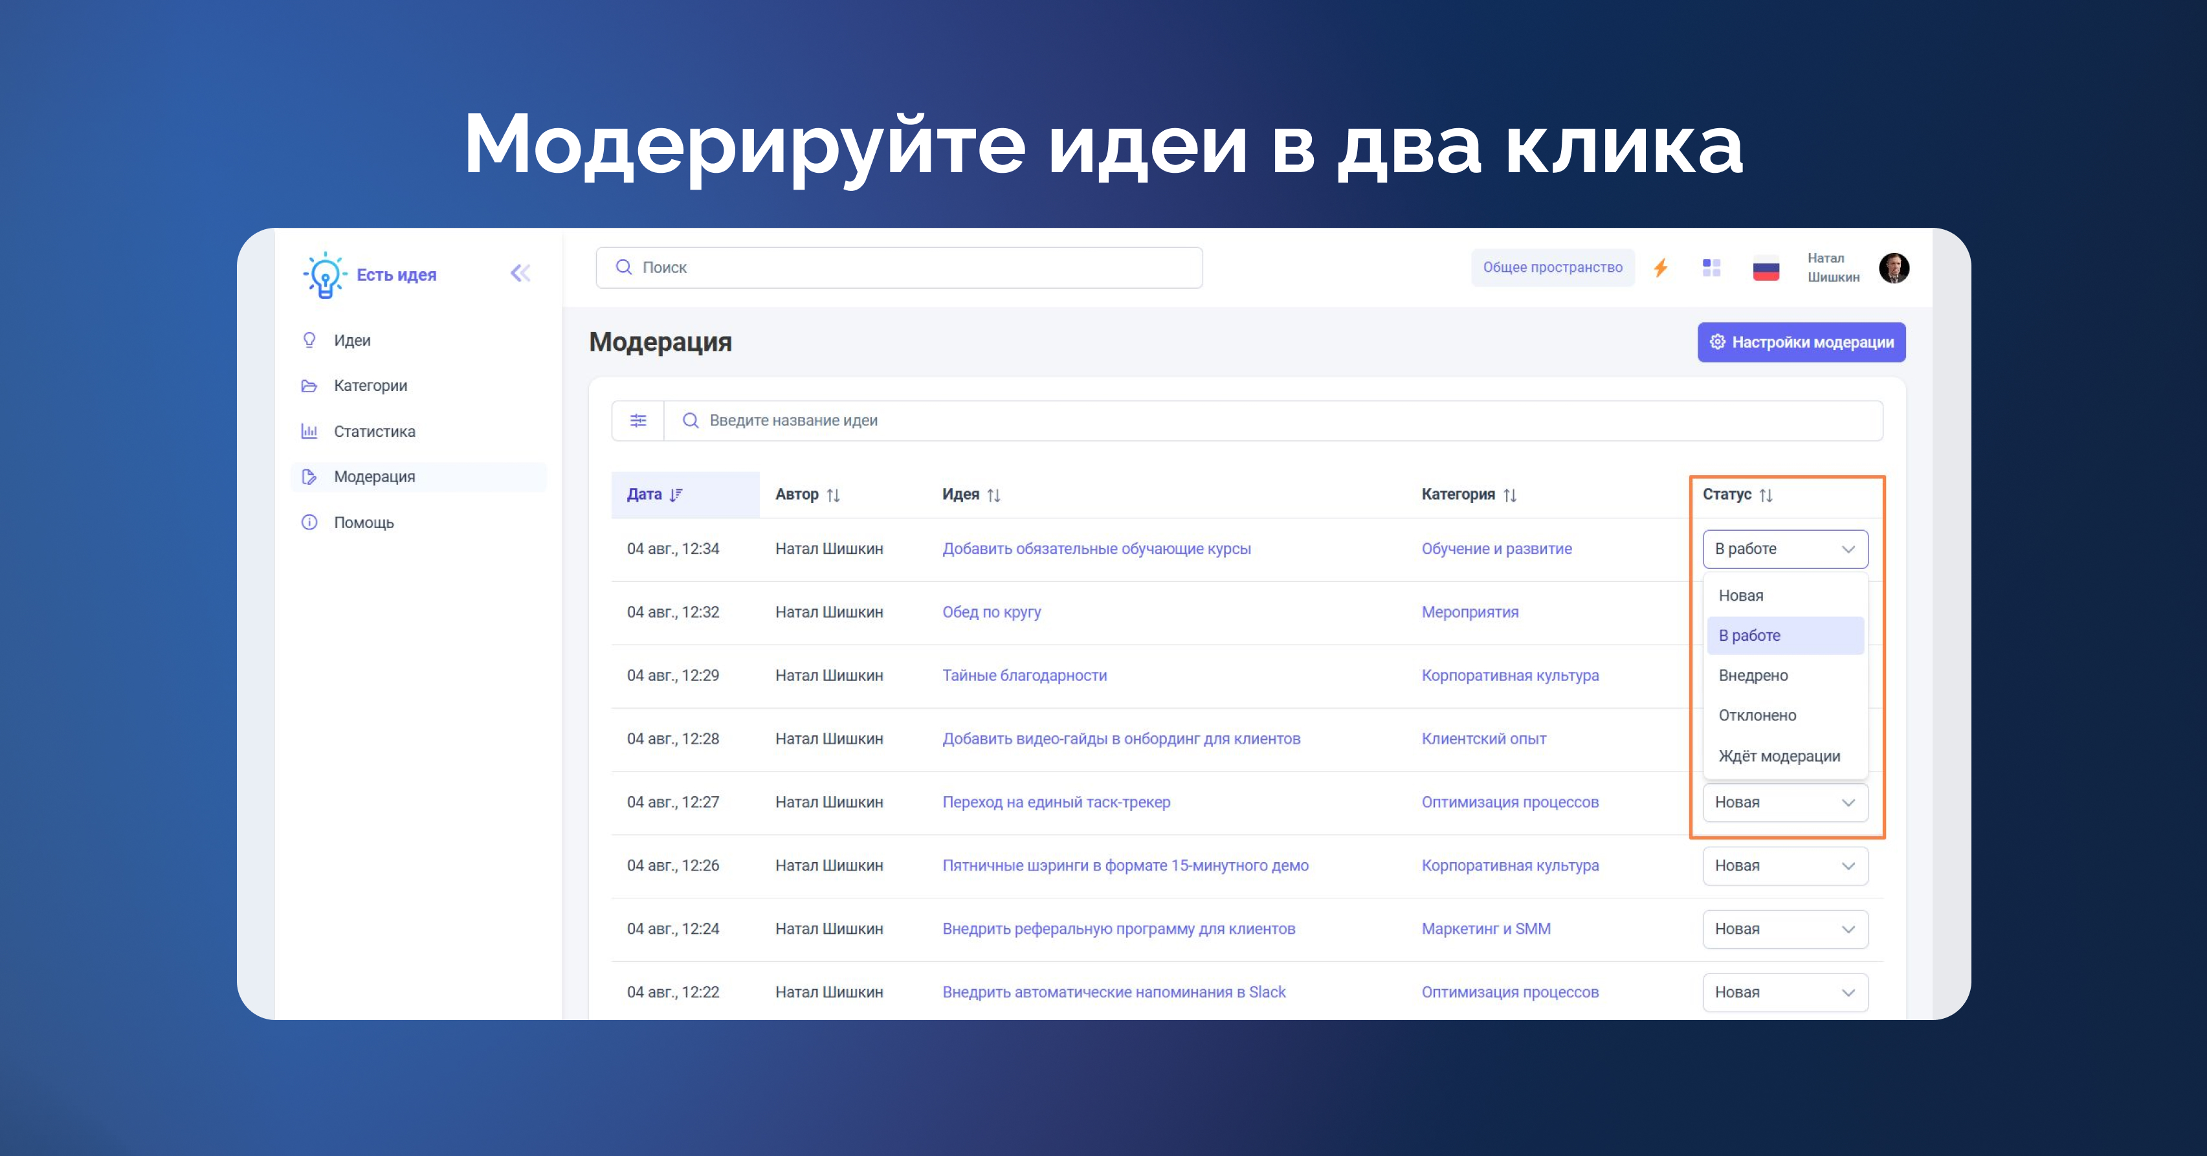Click the lightning bolt icon in header
This screenshot has width=2207, height=1156.
coord(1660,267)
